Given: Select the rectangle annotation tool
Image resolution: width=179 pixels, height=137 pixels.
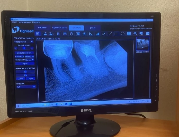Looking at the screenshot, I should pyautogui.click(x=116, y=34).
